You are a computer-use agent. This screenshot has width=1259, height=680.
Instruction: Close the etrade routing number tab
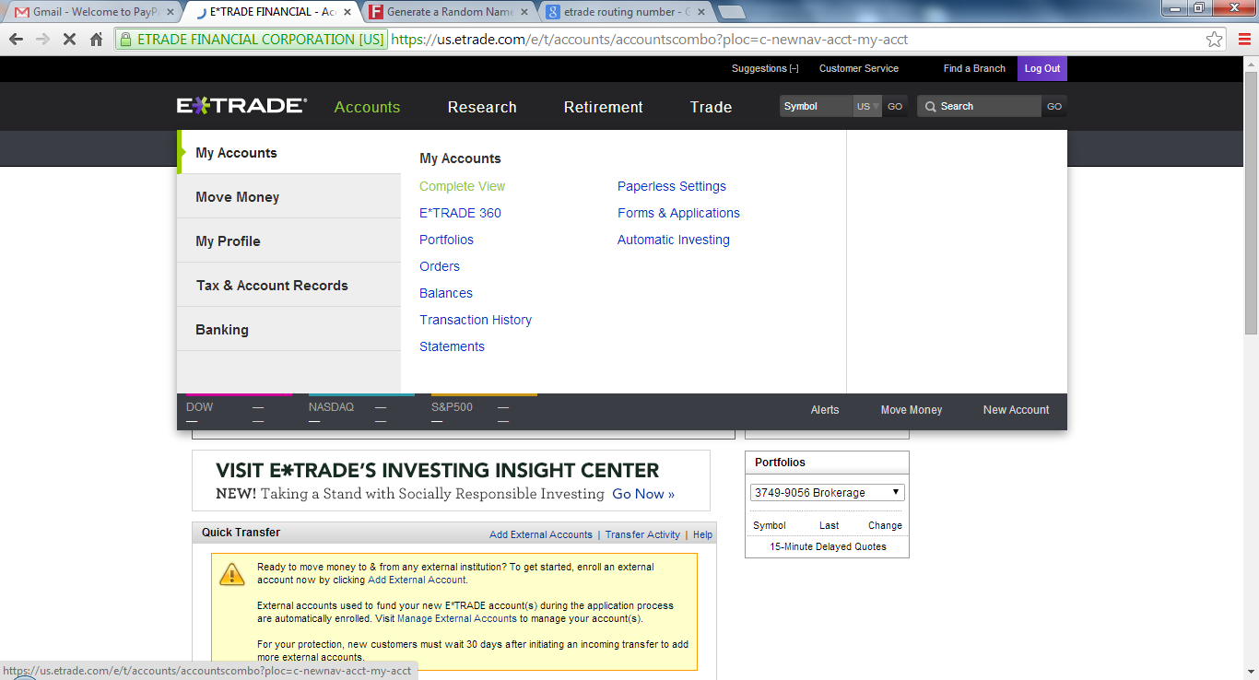pos(701,12)
